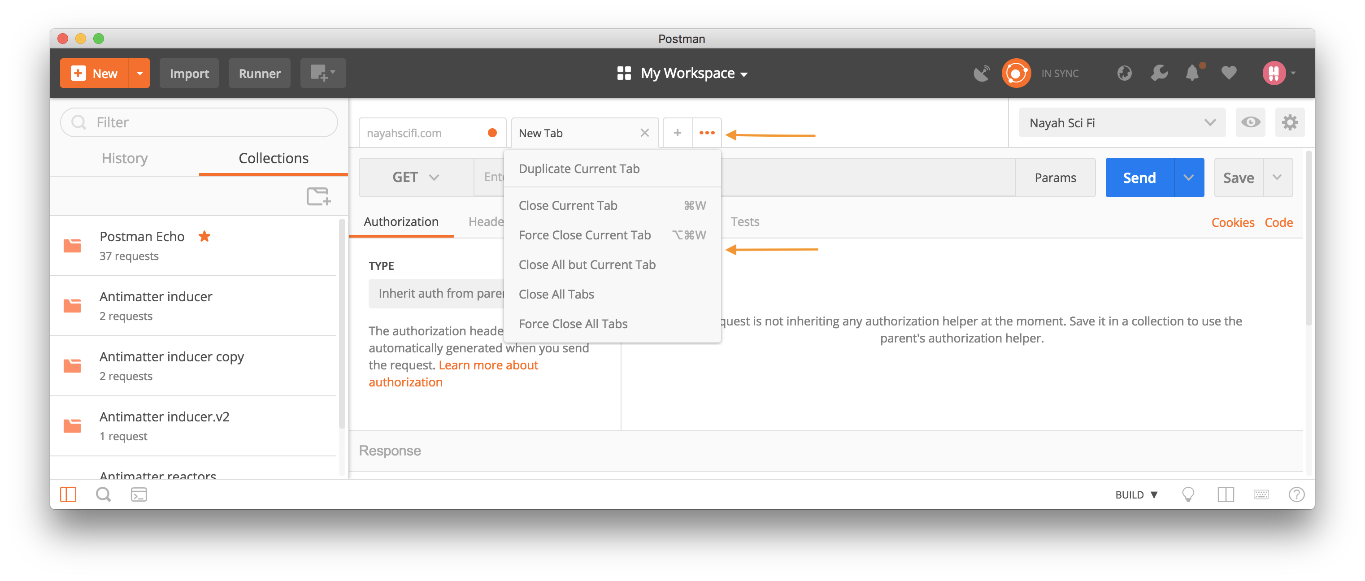Open the My Workspace dropdown
The image size is (1365, 581).
[682, 73]
